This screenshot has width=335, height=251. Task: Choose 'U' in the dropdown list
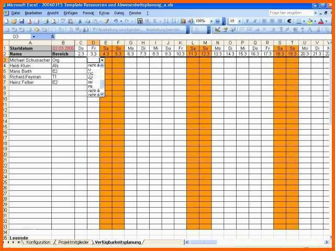click(x=93, y=70)
